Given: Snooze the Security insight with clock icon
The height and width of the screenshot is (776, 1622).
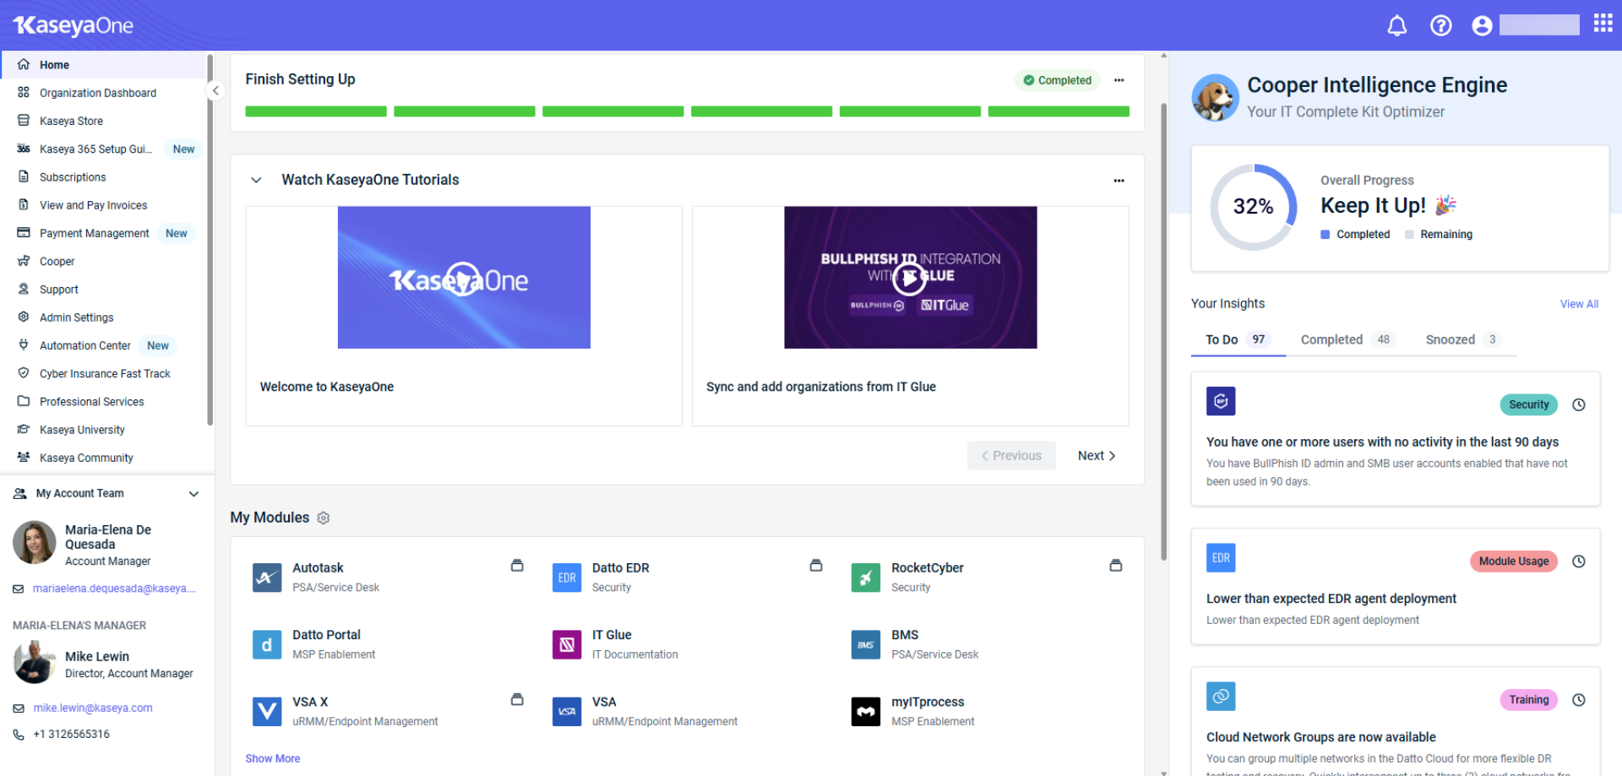Looking at the screenshot, I should coord(1579,404).
